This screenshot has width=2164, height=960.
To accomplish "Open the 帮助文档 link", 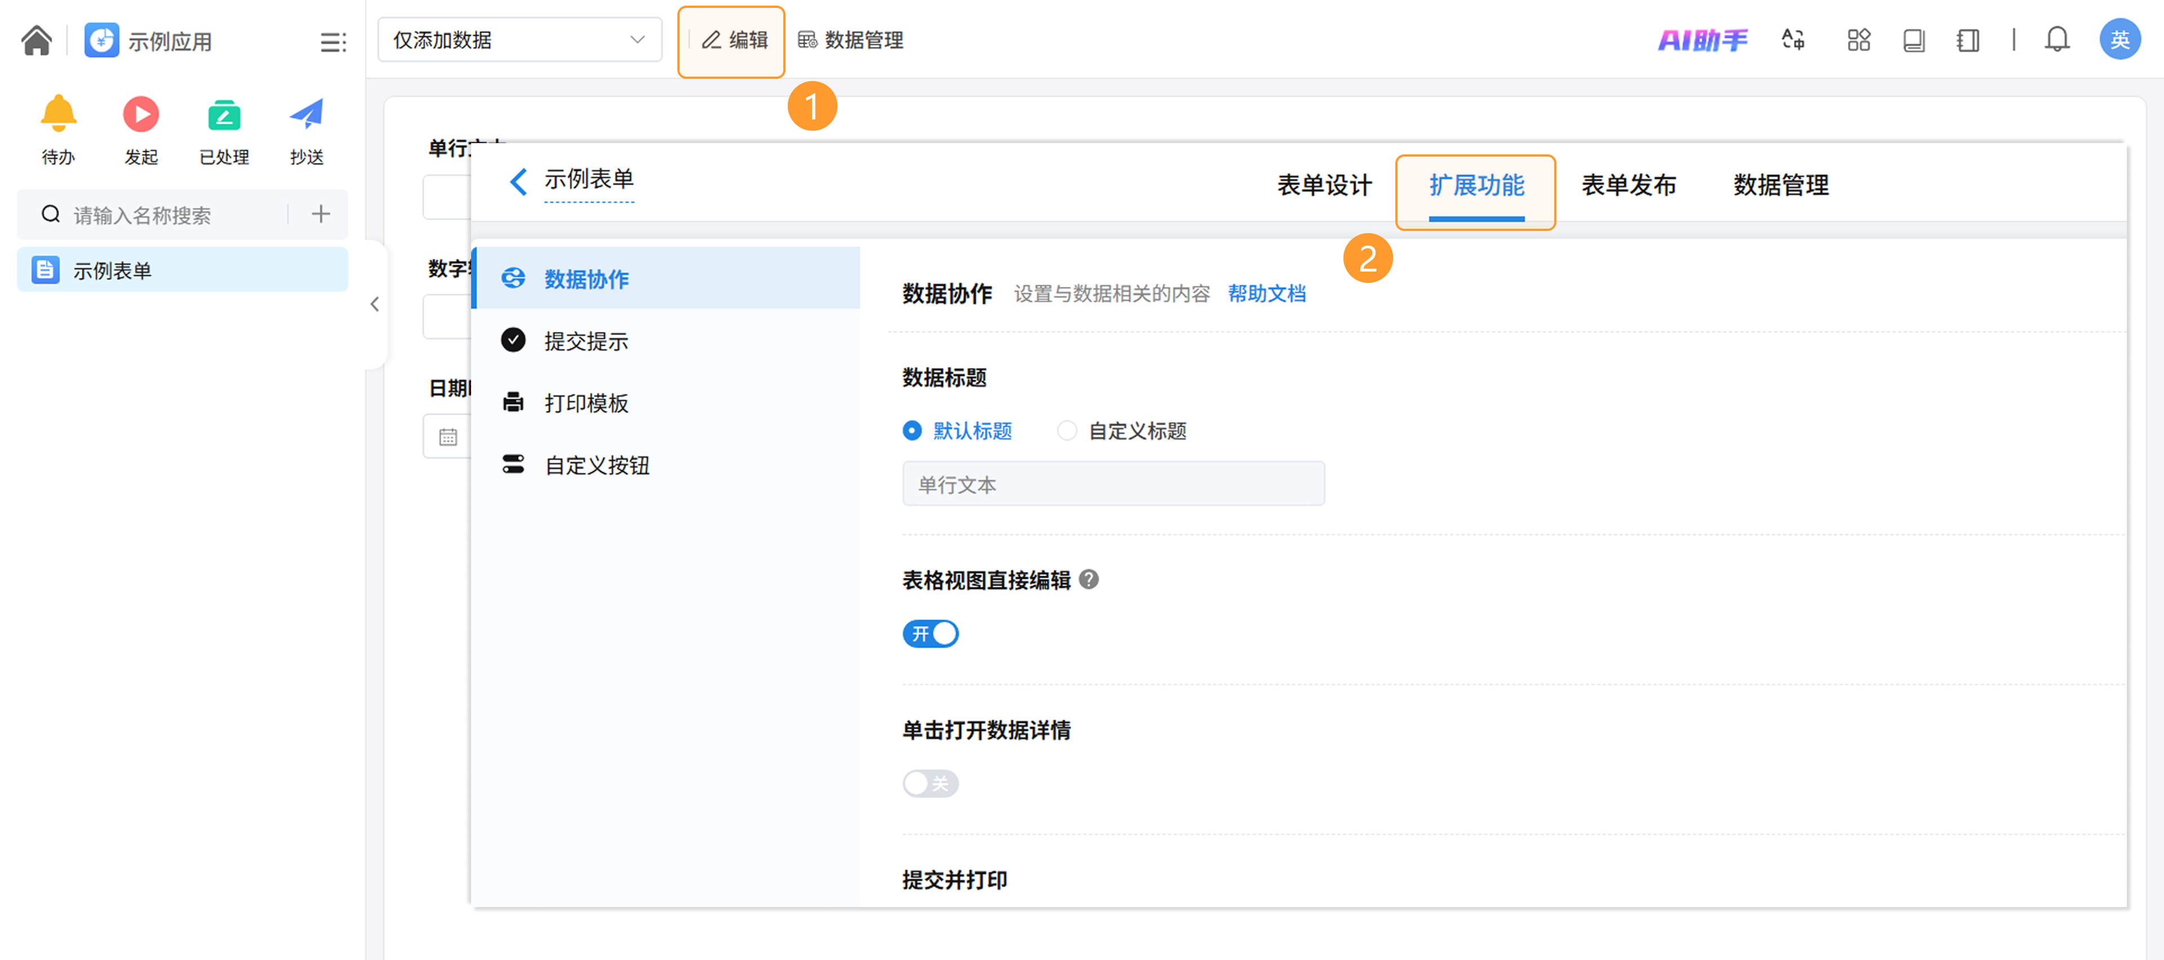I will tap(1266, 293).
